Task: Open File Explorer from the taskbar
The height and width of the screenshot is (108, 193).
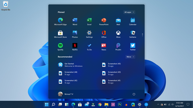Action: coord(106,105)
